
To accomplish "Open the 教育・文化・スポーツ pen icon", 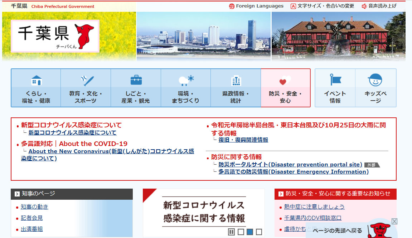I will click(86, 80).
